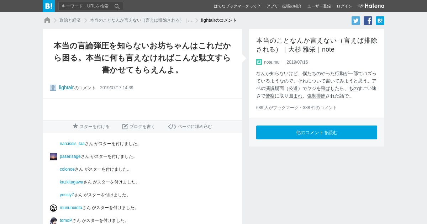Click the comment timestamp 2019/07/17 14:39

click(x=117, y=88)
